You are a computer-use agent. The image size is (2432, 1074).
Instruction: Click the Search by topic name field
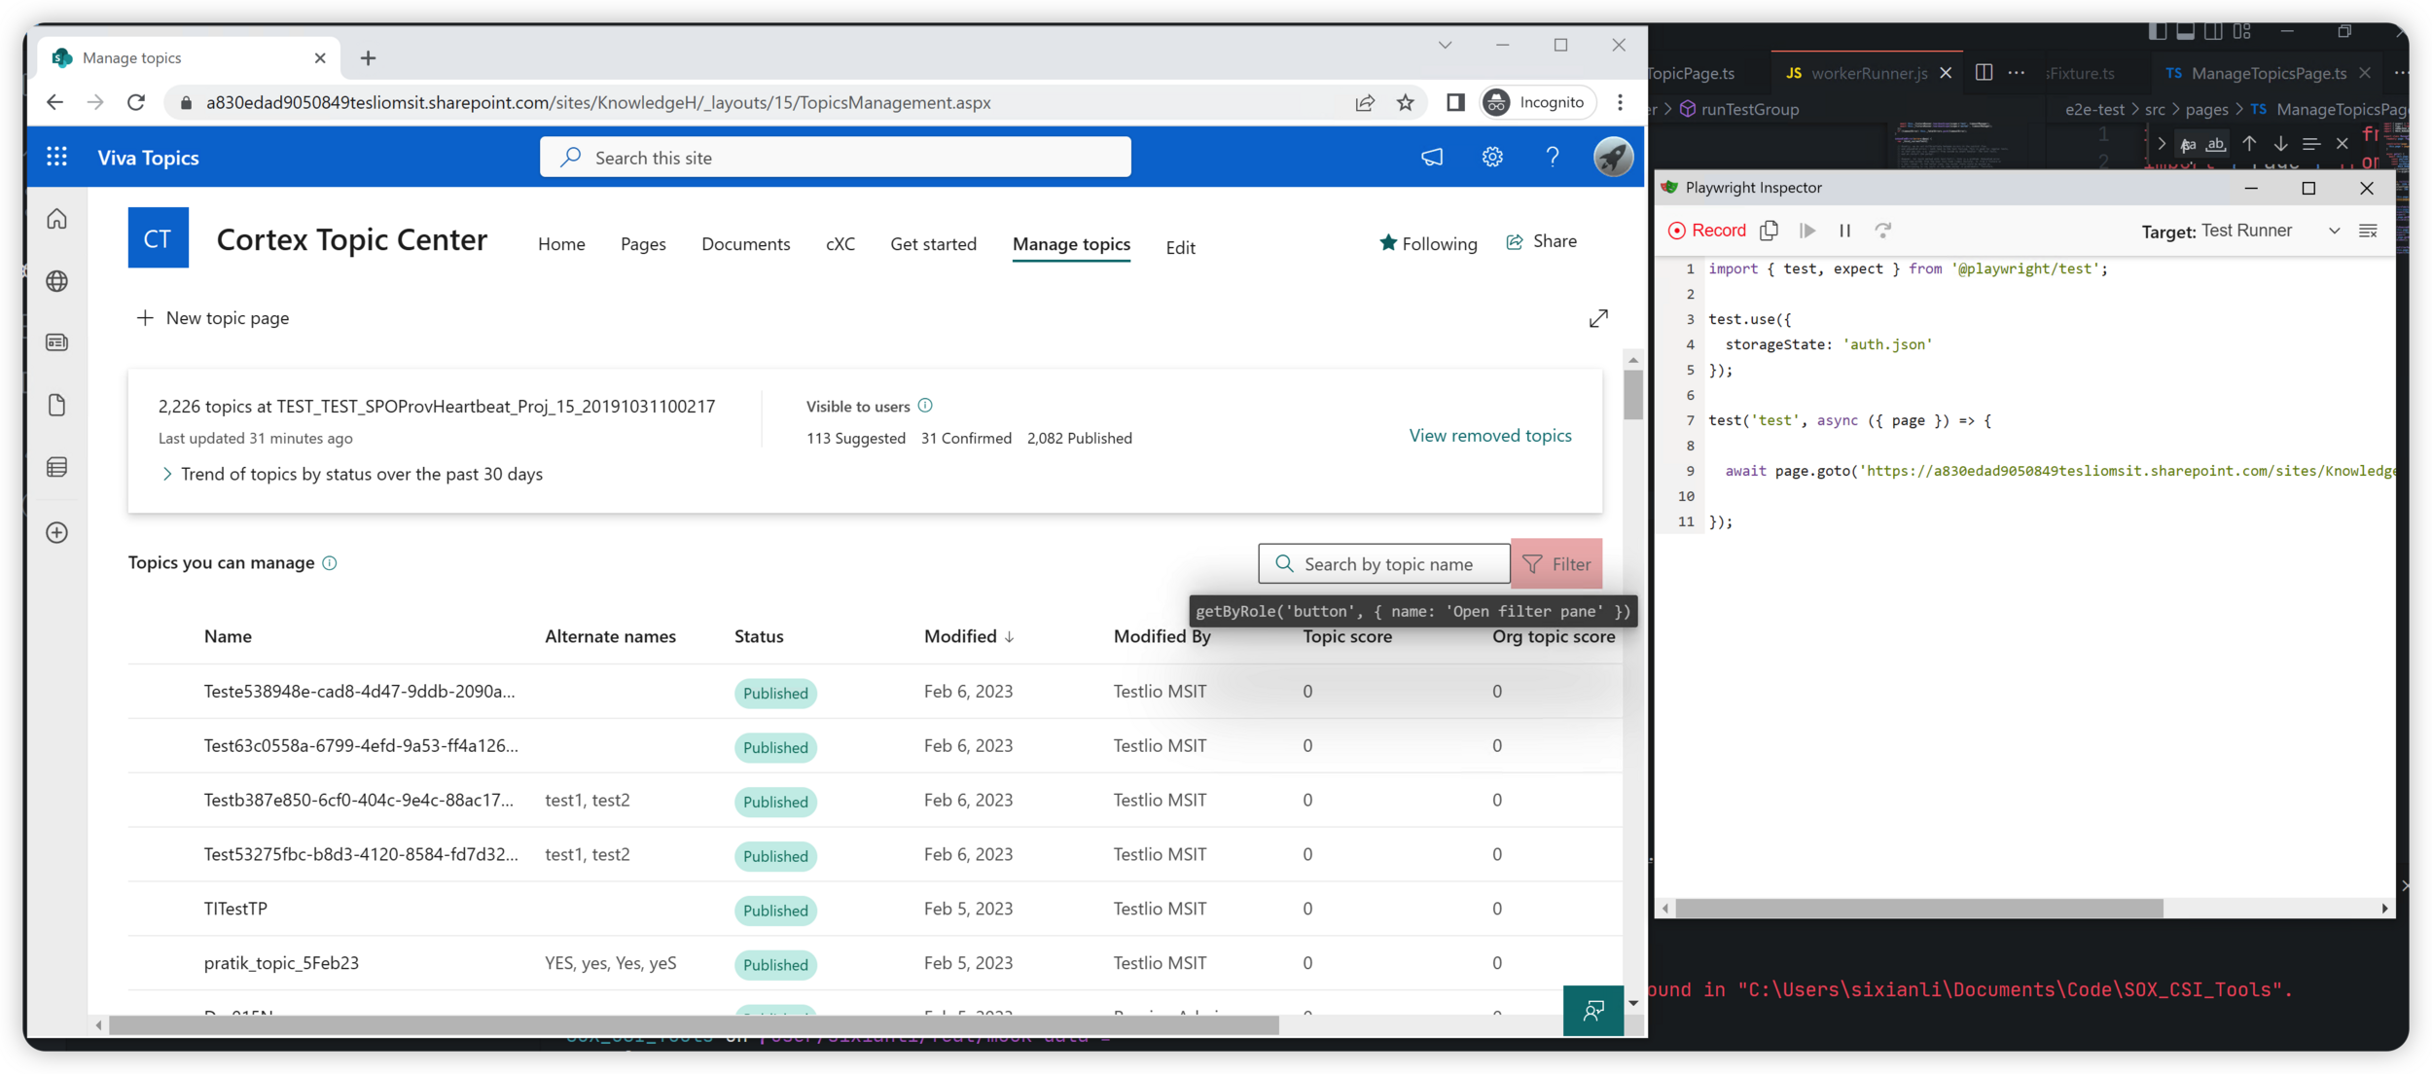[x=1386, y=564]
